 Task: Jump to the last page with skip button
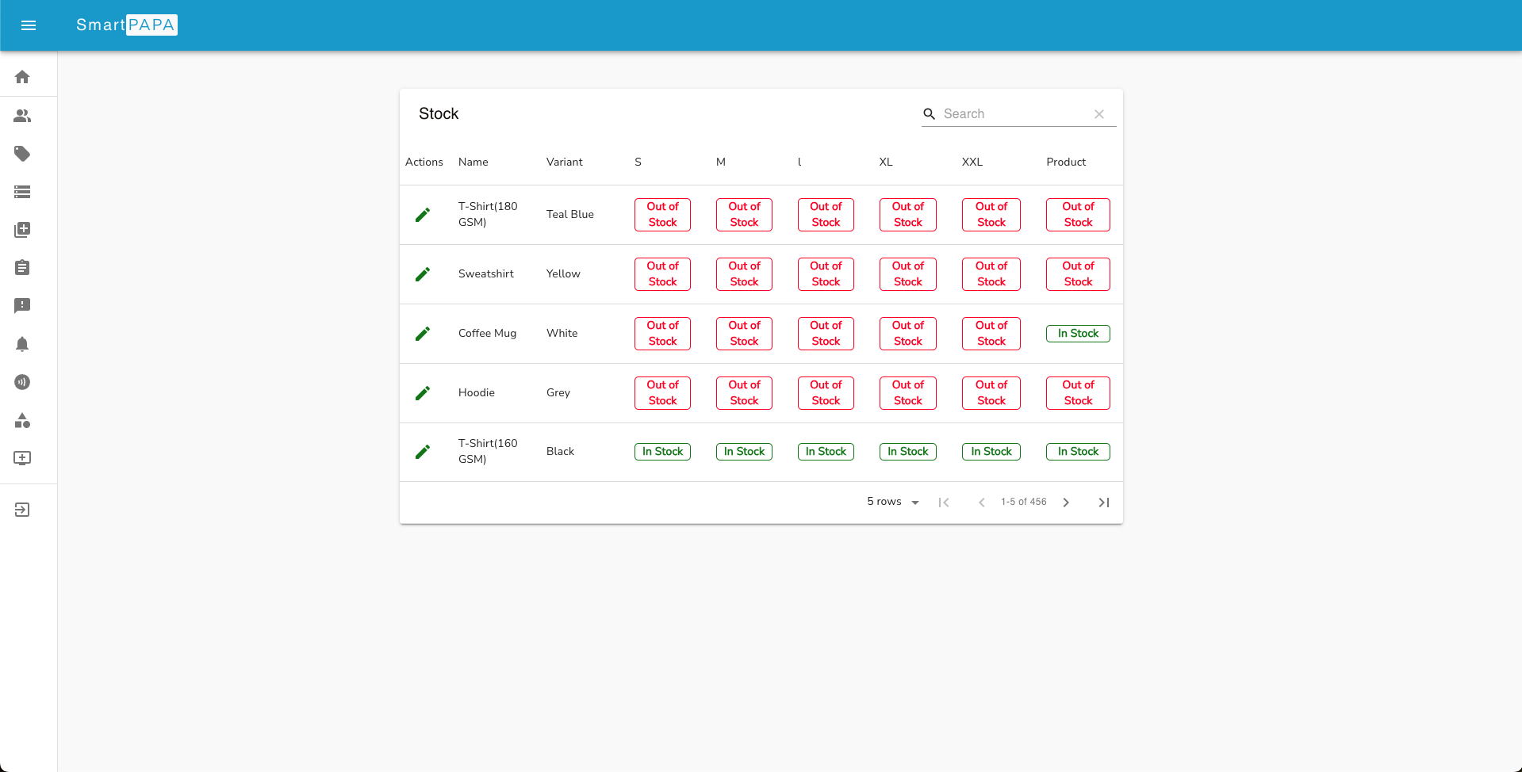(1103, 502)
